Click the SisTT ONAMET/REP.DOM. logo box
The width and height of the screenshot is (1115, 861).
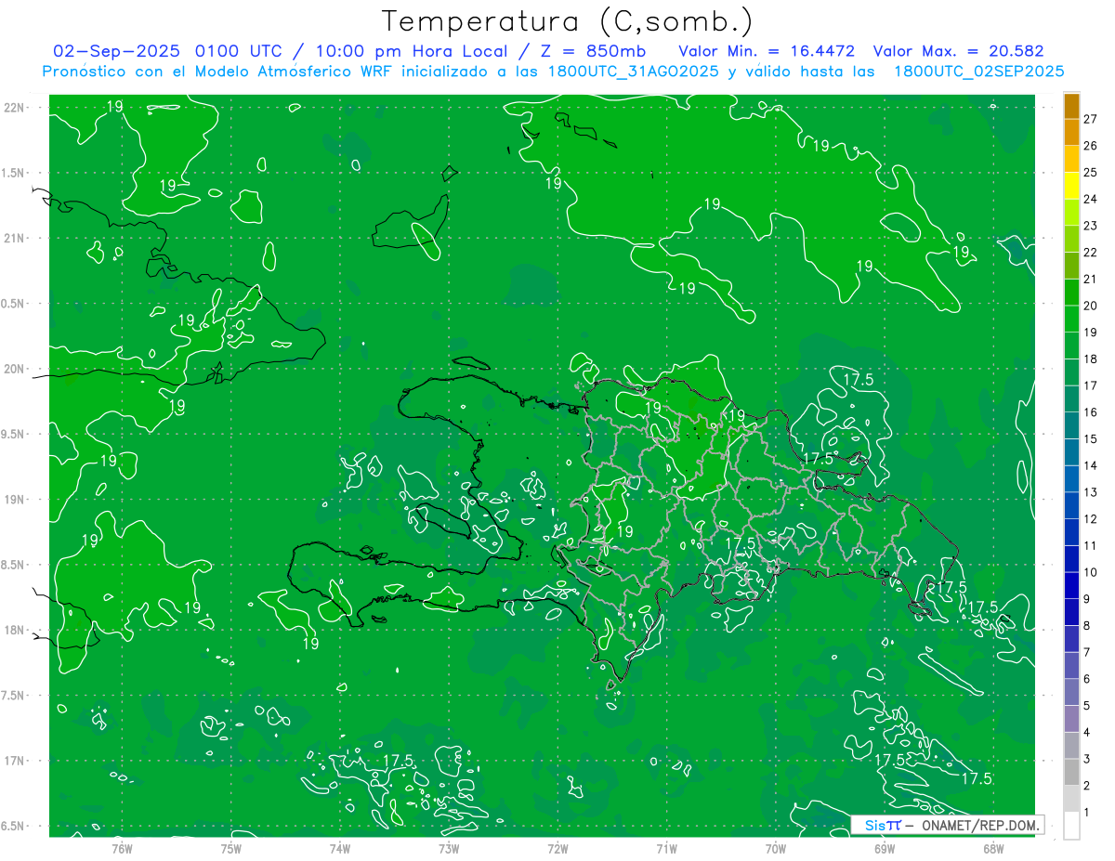tap(947, 825)
